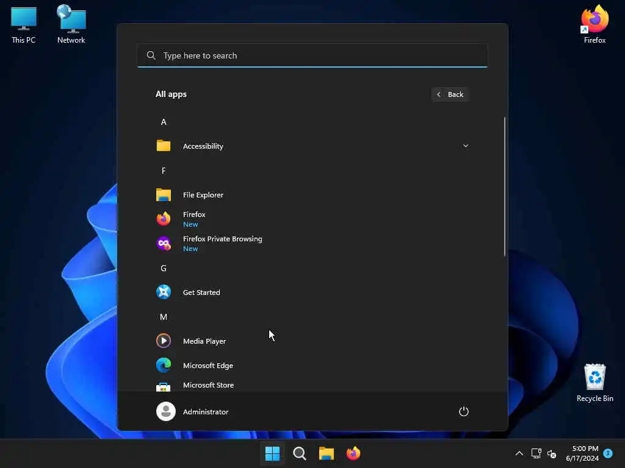Open the Media Player app icon
The width and height of the screenshot is (625, 468).
point(164,341)
